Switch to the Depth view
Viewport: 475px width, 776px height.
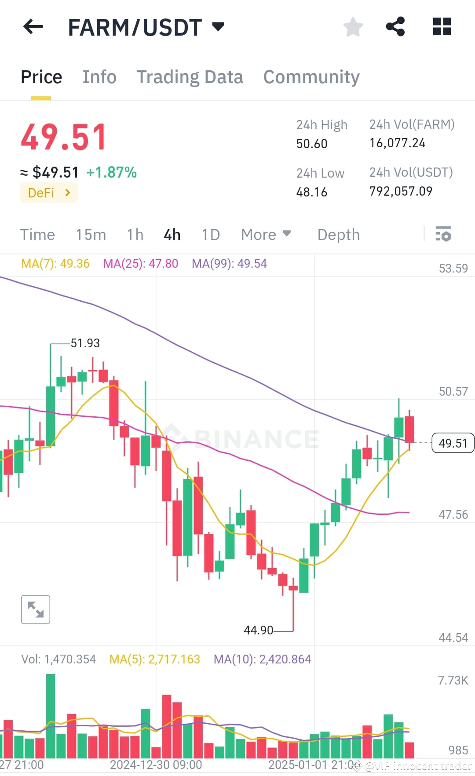(x=338, y=235)
